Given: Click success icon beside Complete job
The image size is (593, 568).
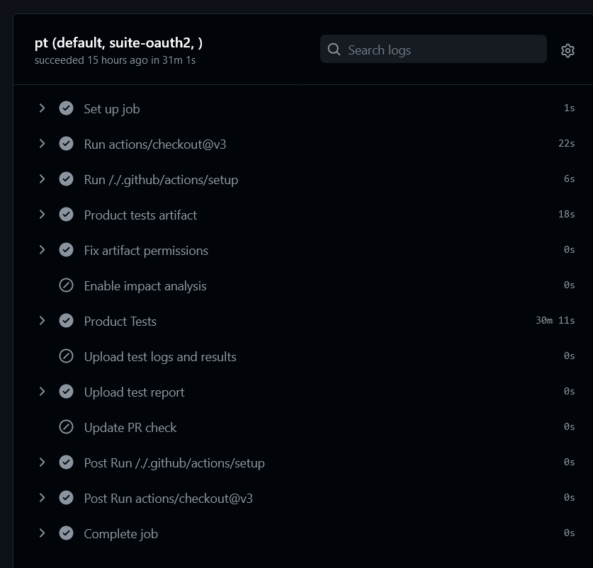Looking at the screenshot, I should click(66, 533).
